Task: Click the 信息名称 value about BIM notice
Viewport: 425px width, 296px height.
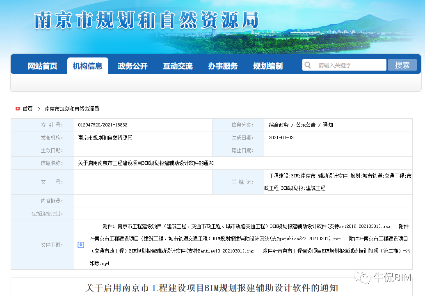Action: (x=146, y=163)
